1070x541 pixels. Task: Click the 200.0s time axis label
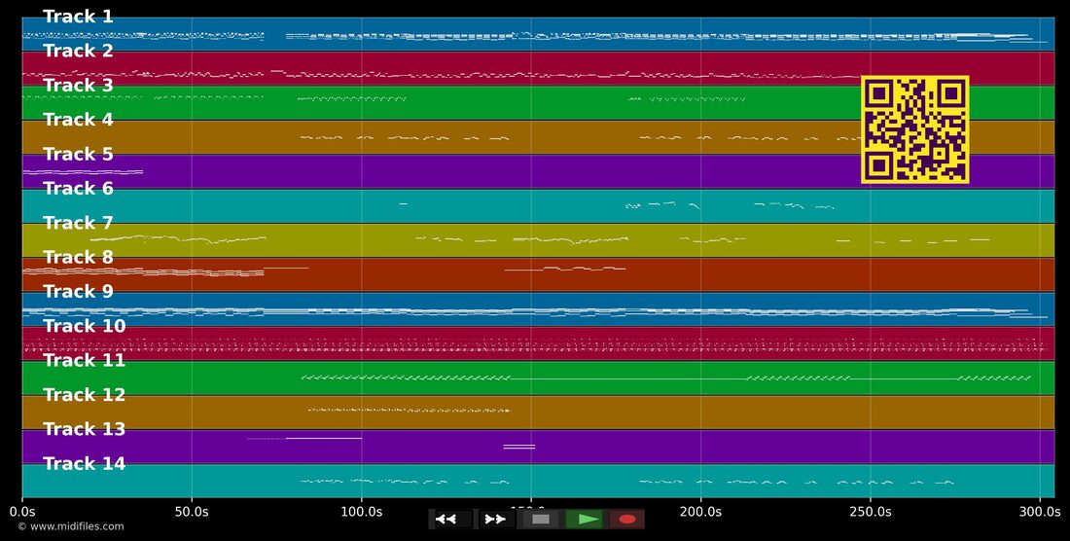pos(700,511)
